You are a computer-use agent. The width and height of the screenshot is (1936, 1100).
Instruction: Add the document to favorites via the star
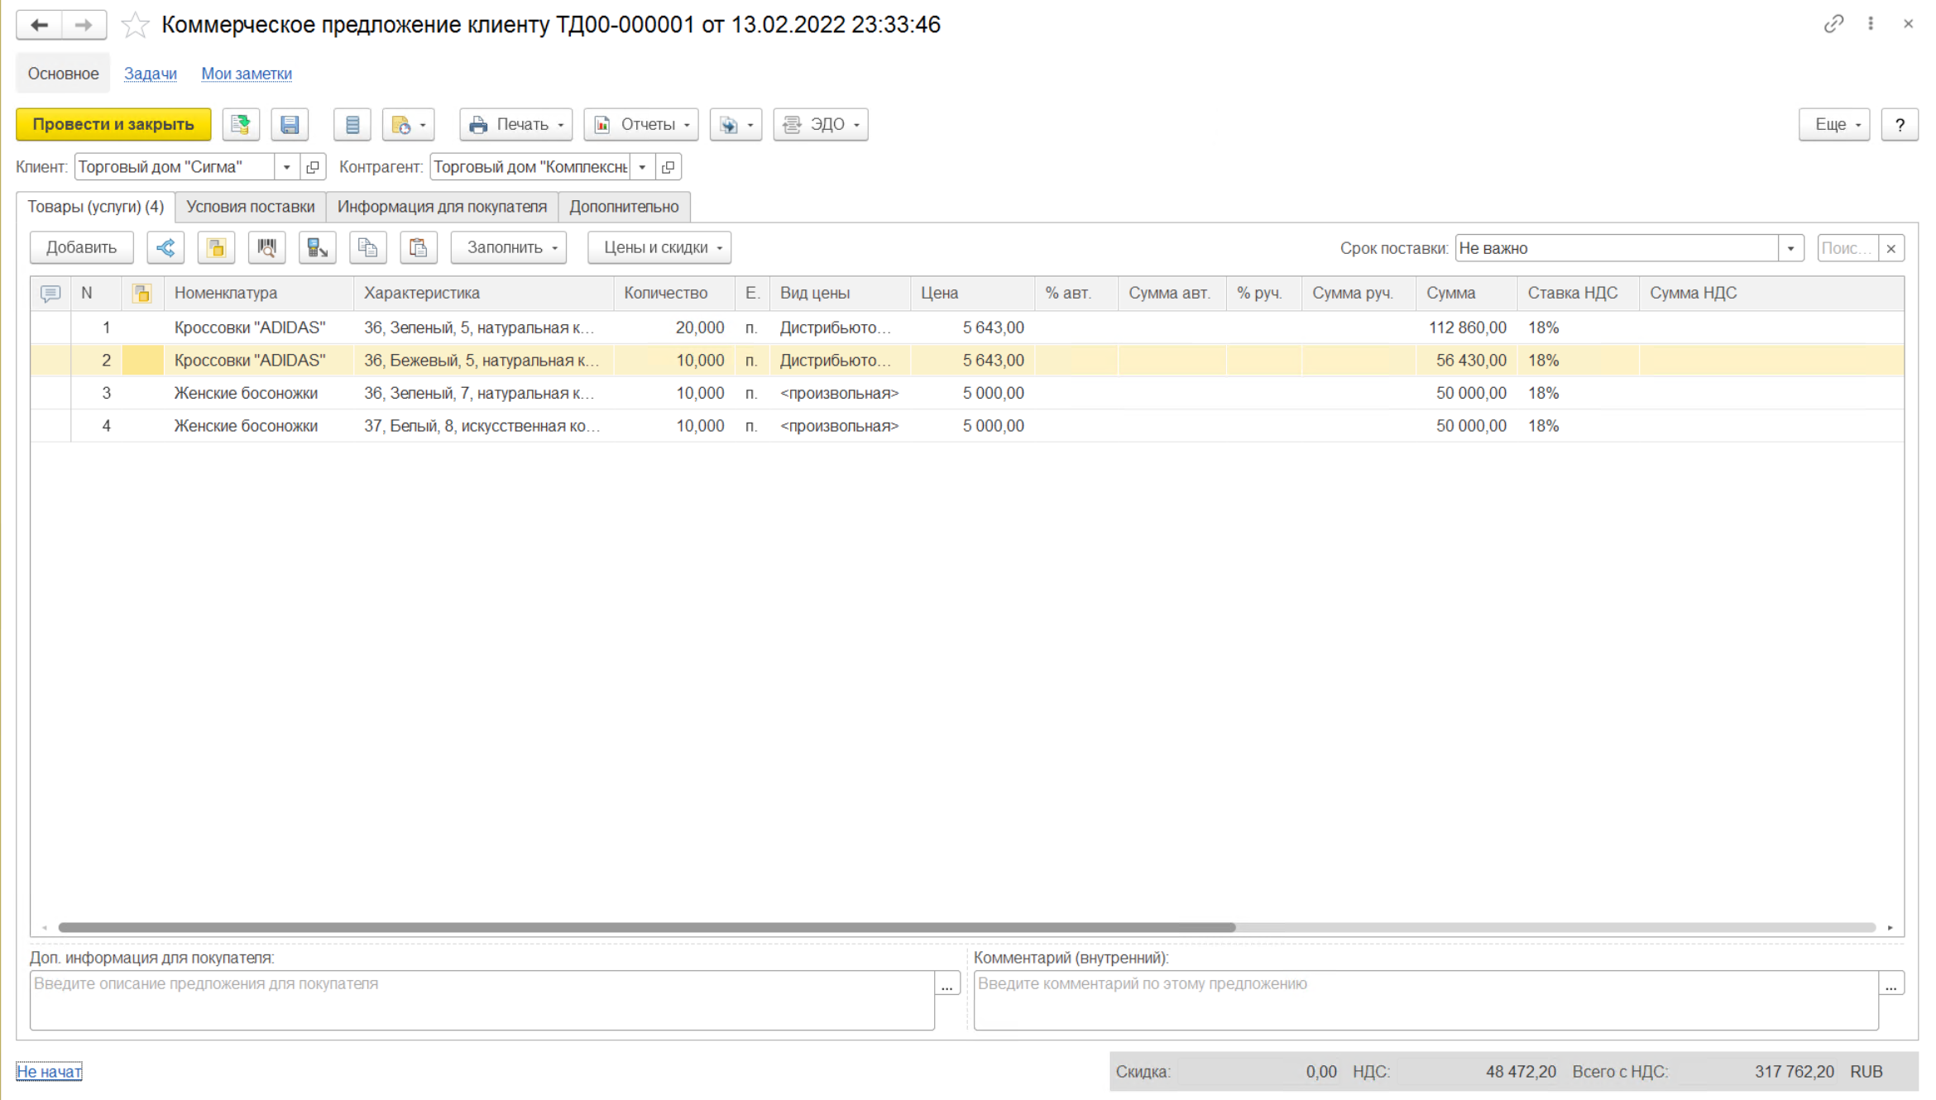(135, 26)
